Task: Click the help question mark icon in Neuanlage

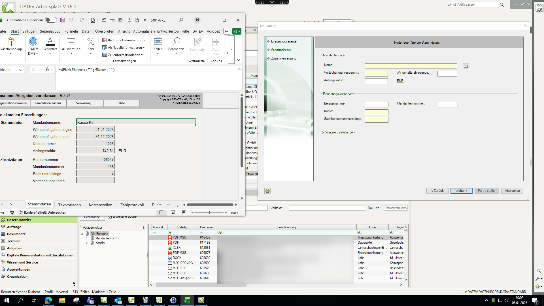Action: 267,191
